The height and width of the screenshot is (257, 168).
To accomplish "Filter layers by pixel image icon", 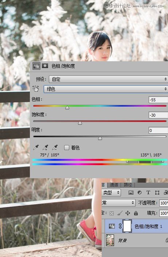I will [131, 192].
